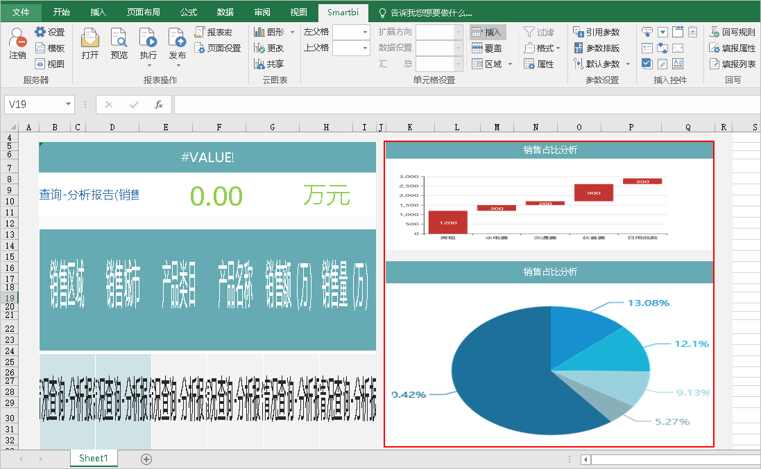
Task: Open 填报属性 fill-in properties
Action: [733, 48]
